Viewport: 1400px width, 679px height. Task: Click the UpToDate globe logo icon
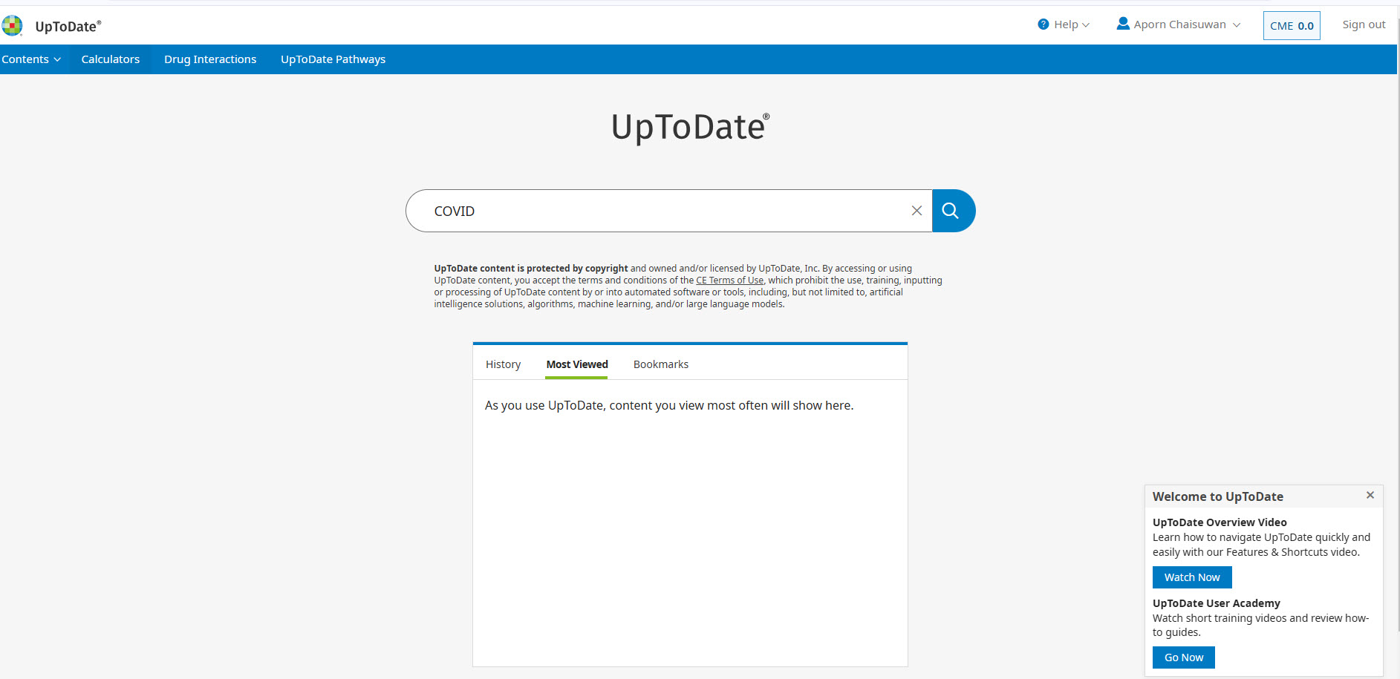point(12,26)
